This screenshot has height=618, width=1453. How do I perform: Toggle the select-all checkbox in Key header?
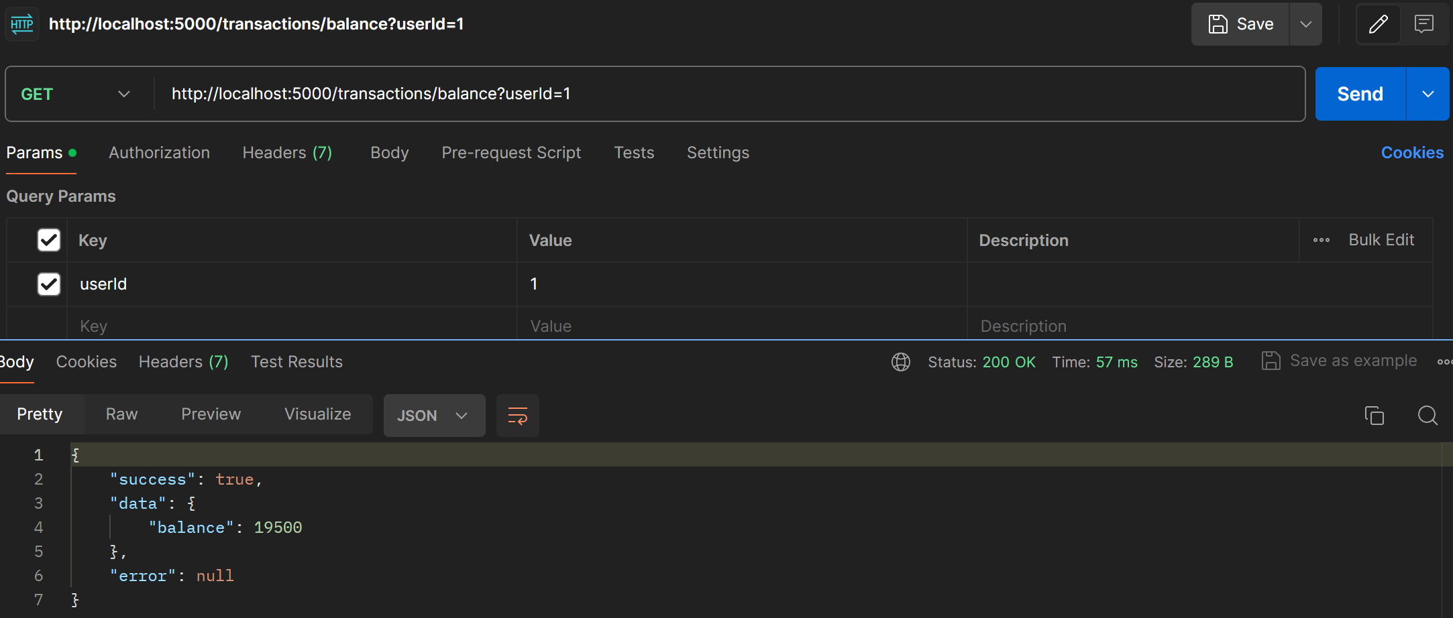[x=49, y=240]
